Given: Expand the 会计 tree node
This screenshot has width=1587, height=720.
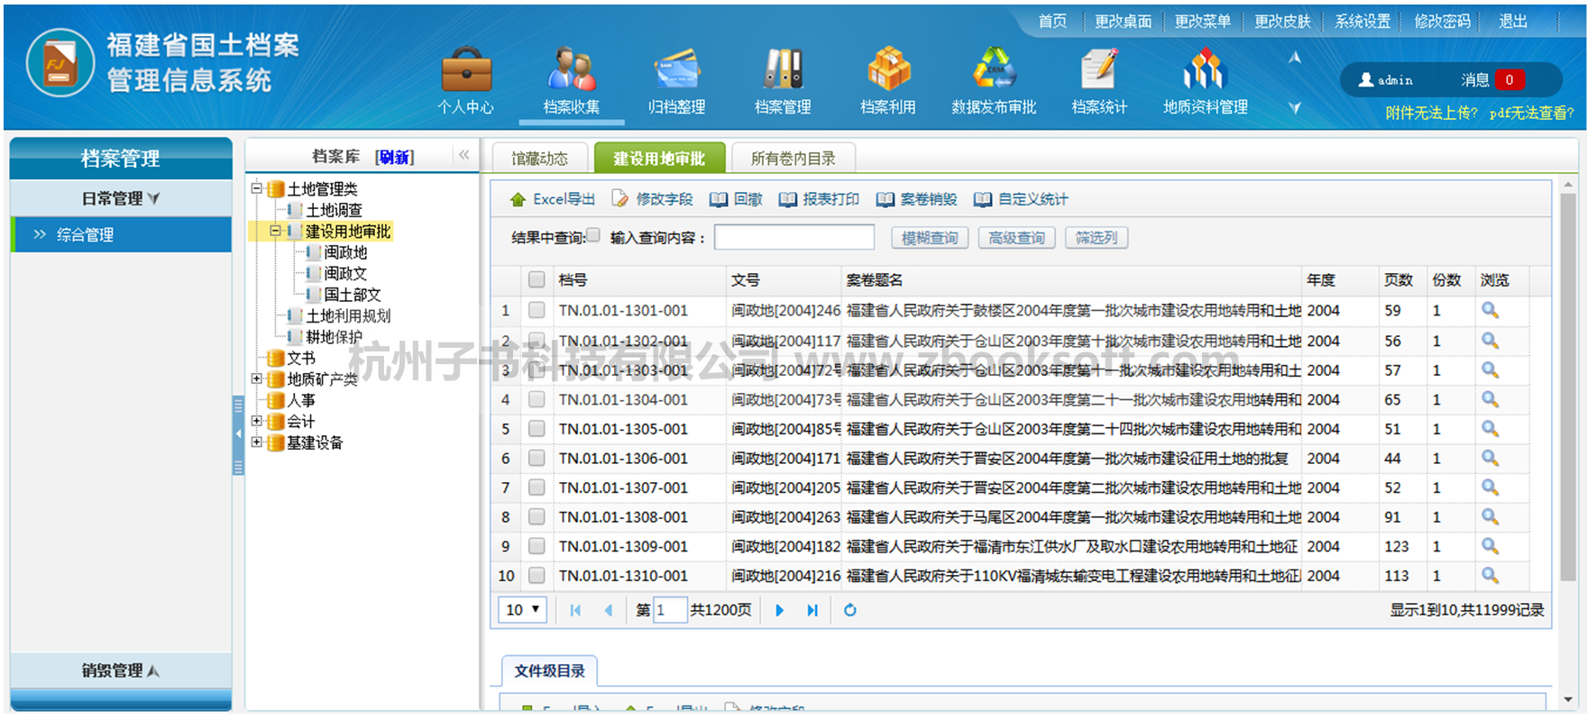Looking at the screenshot, I should tap(256, 421).
